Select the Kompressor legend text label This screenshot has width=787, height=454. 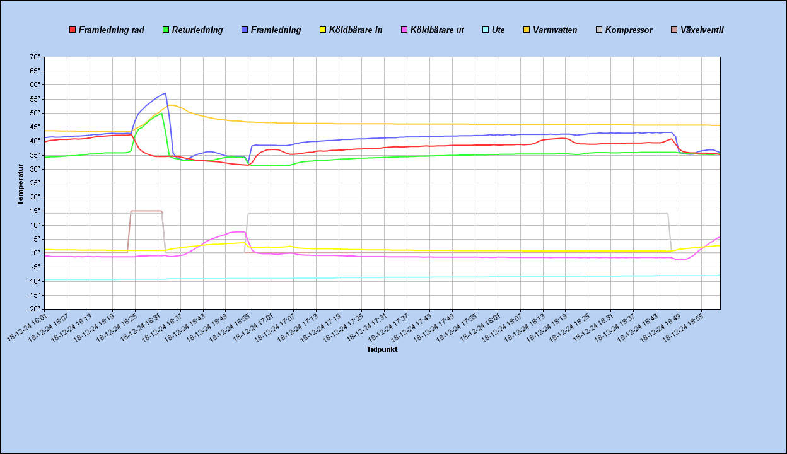629,30
